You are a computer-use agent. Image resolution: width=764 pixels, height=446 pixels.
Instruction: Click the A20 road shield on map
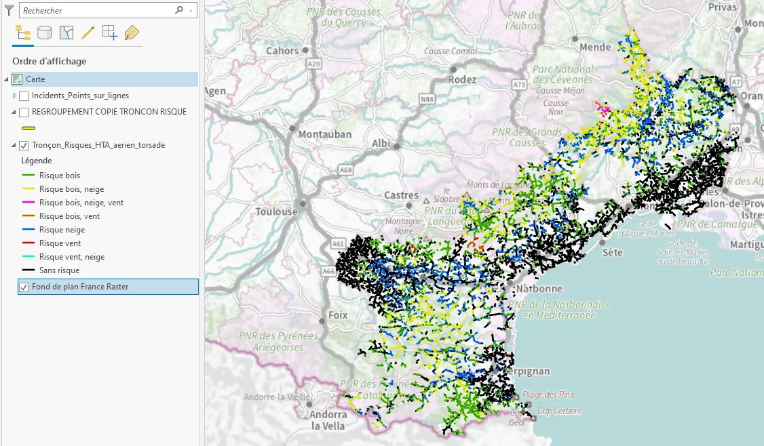(x=313, y=64)
